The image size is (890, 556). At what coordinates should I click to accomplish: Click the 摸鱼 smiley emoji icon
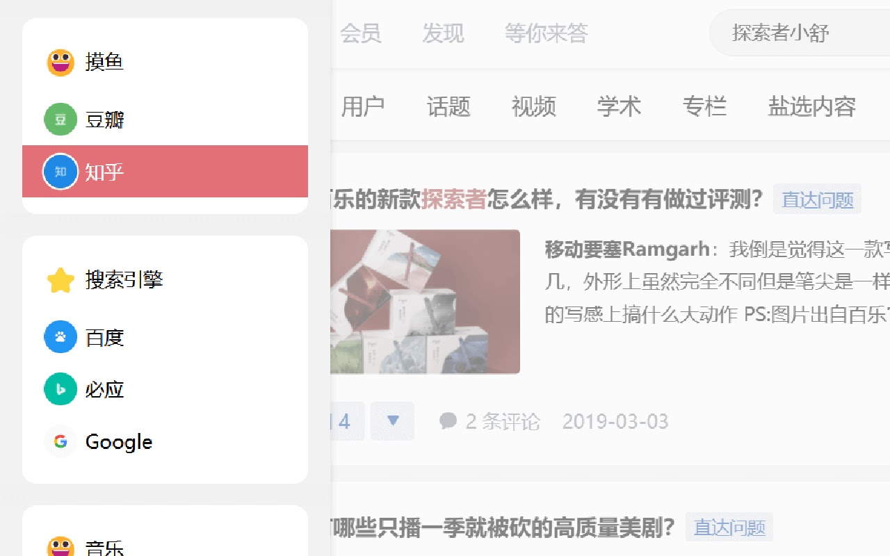[60, 63]
